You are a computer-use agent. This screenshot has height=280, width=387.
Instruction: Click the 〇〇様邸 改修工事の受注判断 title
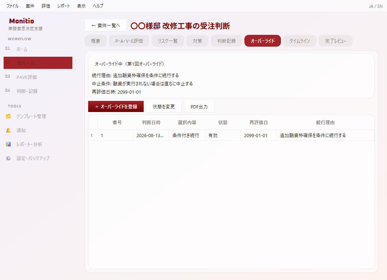click(x=180, y=26)
